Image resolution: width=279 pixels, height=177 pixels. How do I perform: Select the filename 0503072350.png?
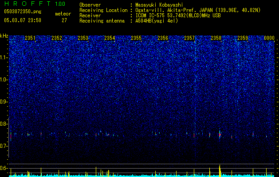tap(23, 12)
